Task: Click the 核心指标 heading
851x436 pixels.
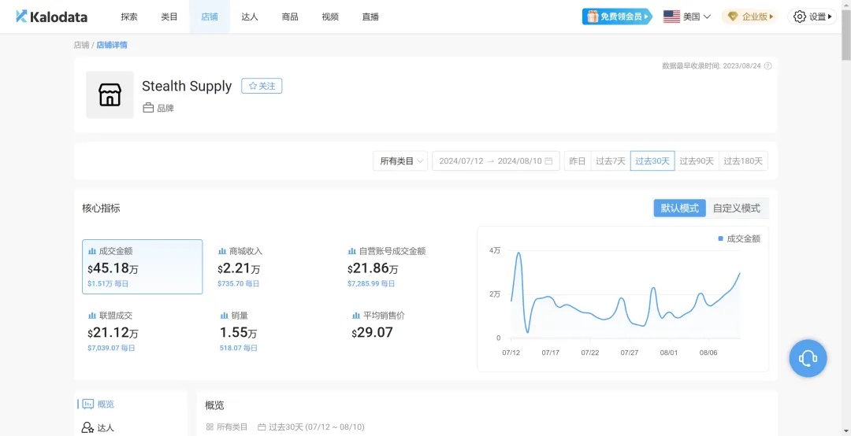Action: coord(101,209)
